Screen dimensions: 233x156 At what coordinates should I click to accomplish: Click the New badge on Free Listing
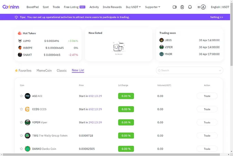coord(83,7)
